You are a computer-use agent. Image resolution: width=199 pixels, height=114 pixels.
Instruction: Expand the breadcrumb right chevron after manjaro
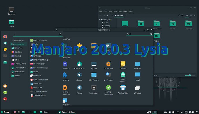coord(126,16)
